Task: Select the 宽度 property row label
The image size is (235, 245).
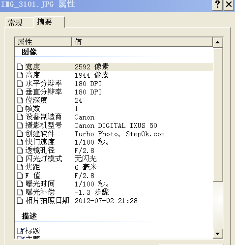Action: click(32, 67)
